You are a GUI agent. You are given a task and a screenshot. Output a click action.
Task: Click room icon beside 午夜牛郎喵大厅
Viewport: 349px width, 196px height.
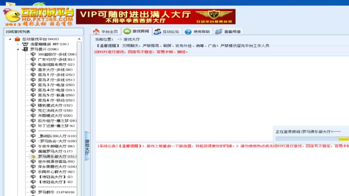[x=33, y=146]
